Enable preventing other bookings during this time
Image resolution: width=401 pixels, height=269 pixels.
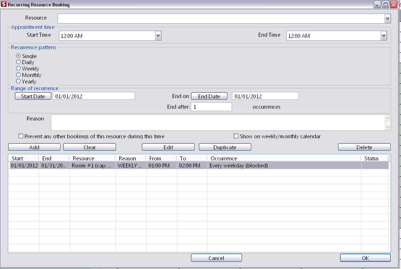click(x=21, y=136)
